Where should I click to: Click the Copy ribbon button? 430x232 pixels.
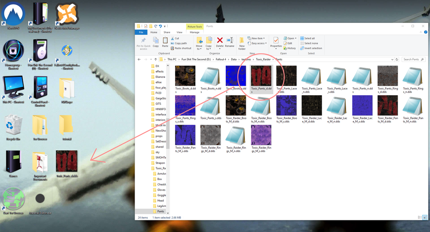tap(156, 42)
